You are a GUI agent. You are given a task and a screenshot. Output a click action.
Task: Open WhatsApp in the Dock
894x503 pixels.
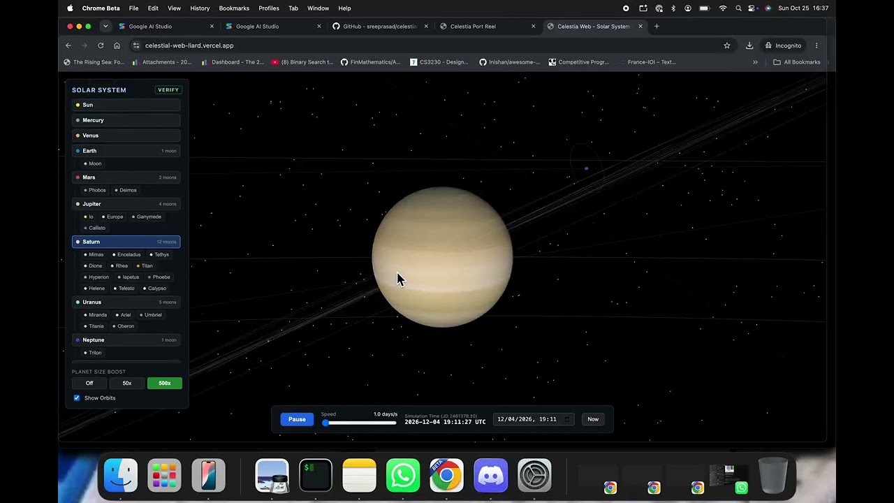[403, 476]
